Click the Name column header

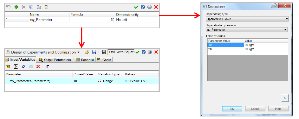coord(49,15)
